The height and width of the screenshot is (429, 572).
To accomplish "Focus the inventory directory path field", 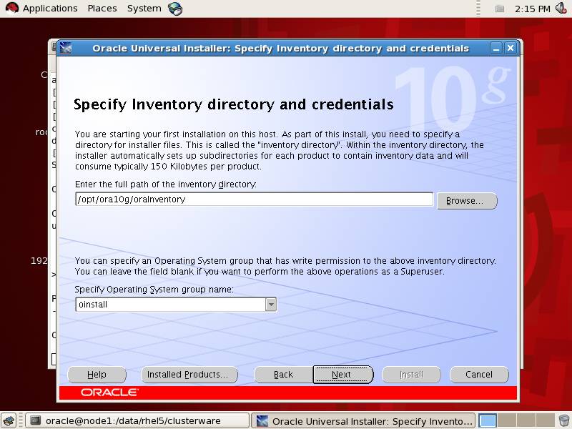I will pyautogui.click(x=254, y=199).
